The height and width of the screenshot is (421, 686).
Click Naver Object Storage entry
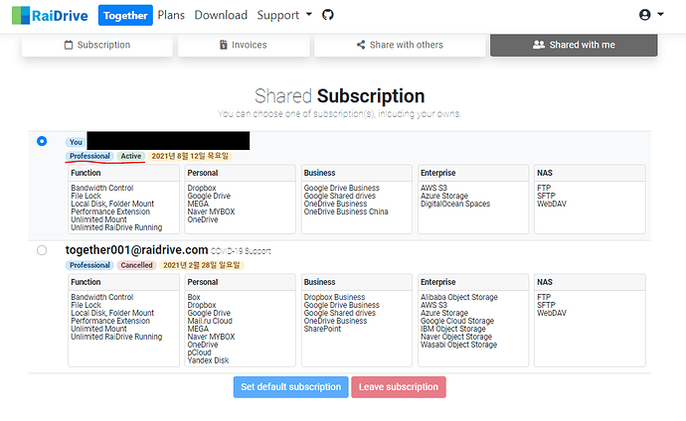click(456, 337)
